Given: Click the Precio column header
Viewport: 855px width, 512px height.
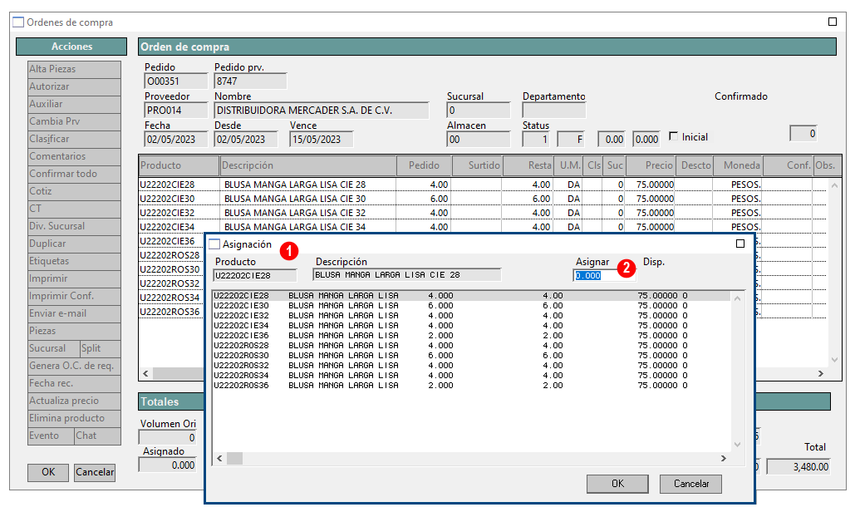Looking at the screenshot, I should pyautogui.click(x=651, y=165).
